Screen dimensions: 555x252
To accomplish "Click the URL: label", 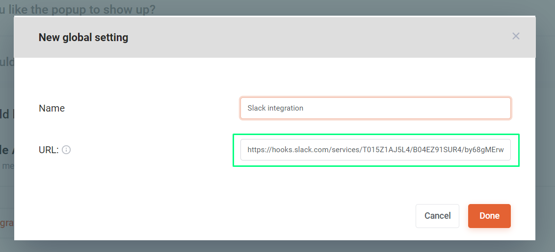I will 49,150.
